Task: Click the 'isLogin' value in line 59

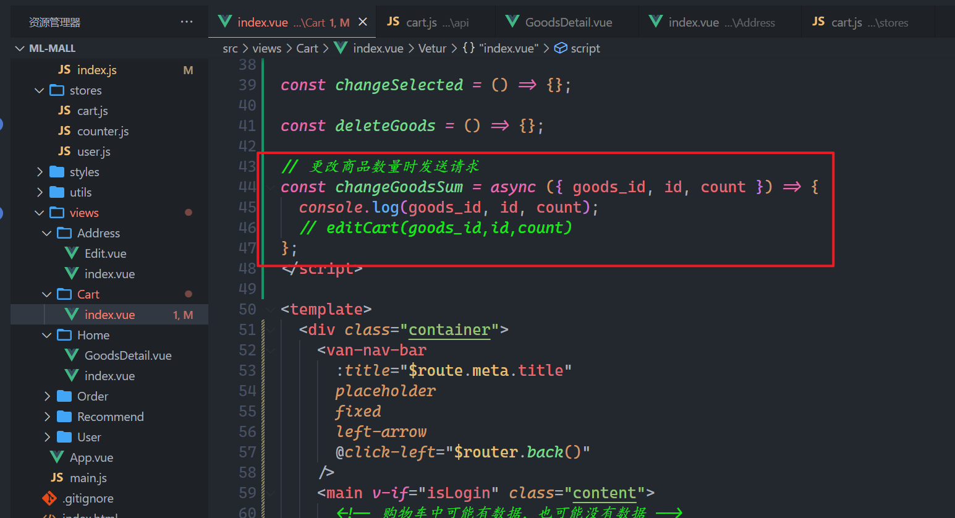Action: [x=459, y=493]
